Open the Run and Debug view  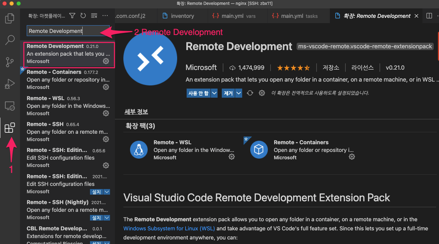pyautogui.click(x=10, y=84)
